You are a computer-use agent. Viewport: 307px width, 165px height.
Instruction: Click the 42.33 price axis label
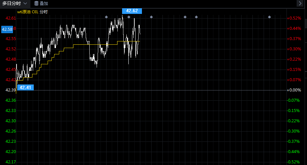coord(11,110)
